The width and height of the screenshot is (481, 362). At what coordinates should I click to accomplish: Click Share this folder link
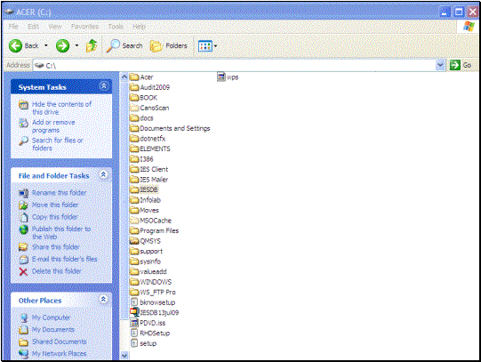[x=55, y=247]
